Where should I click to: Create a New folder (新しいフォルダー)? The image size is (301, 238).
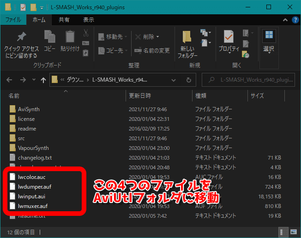click(187, 44)
